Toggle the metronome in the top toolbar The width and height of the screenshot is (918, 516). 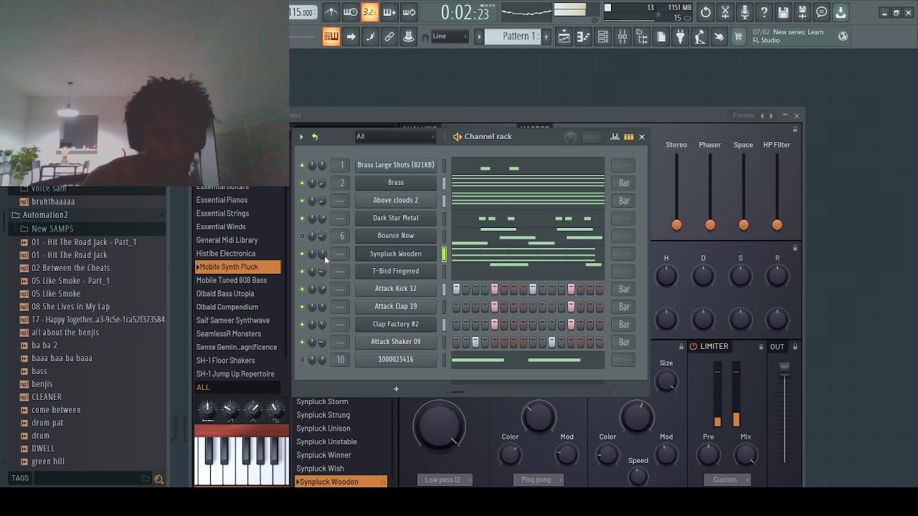coord(331,11)
